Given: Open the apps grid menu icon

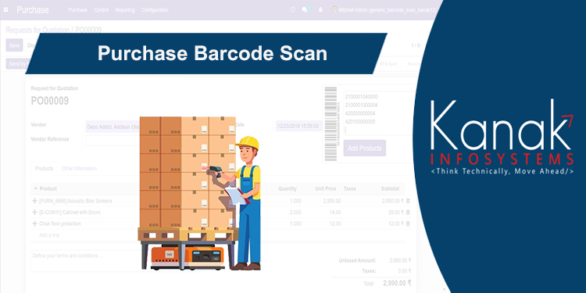Looking at the screenshot, I should point(5,9).
